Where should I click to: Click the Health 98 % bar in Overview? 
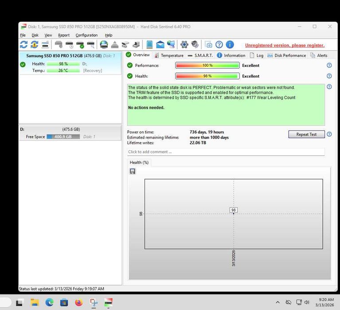(x=207, y=76)
